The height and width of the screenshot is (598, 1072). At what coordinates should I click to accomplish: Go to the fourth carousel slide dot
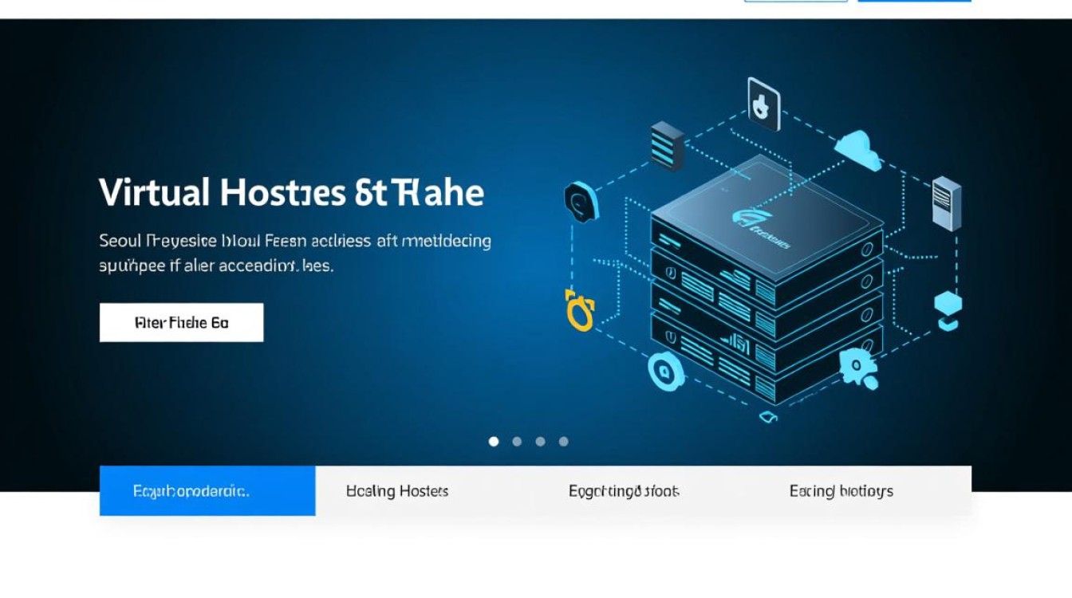pyautogui.click(x=563, y=441)
